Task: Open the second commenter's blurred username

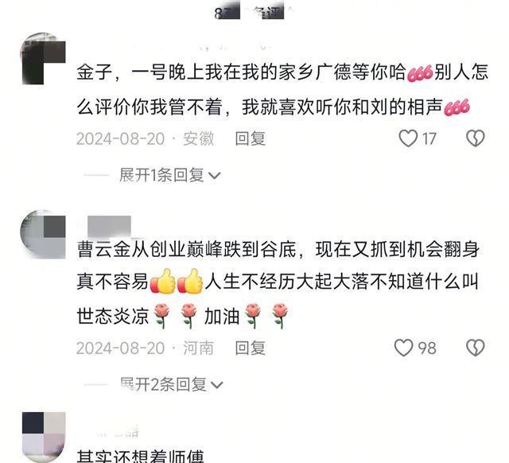Action: tap(110, 224)
